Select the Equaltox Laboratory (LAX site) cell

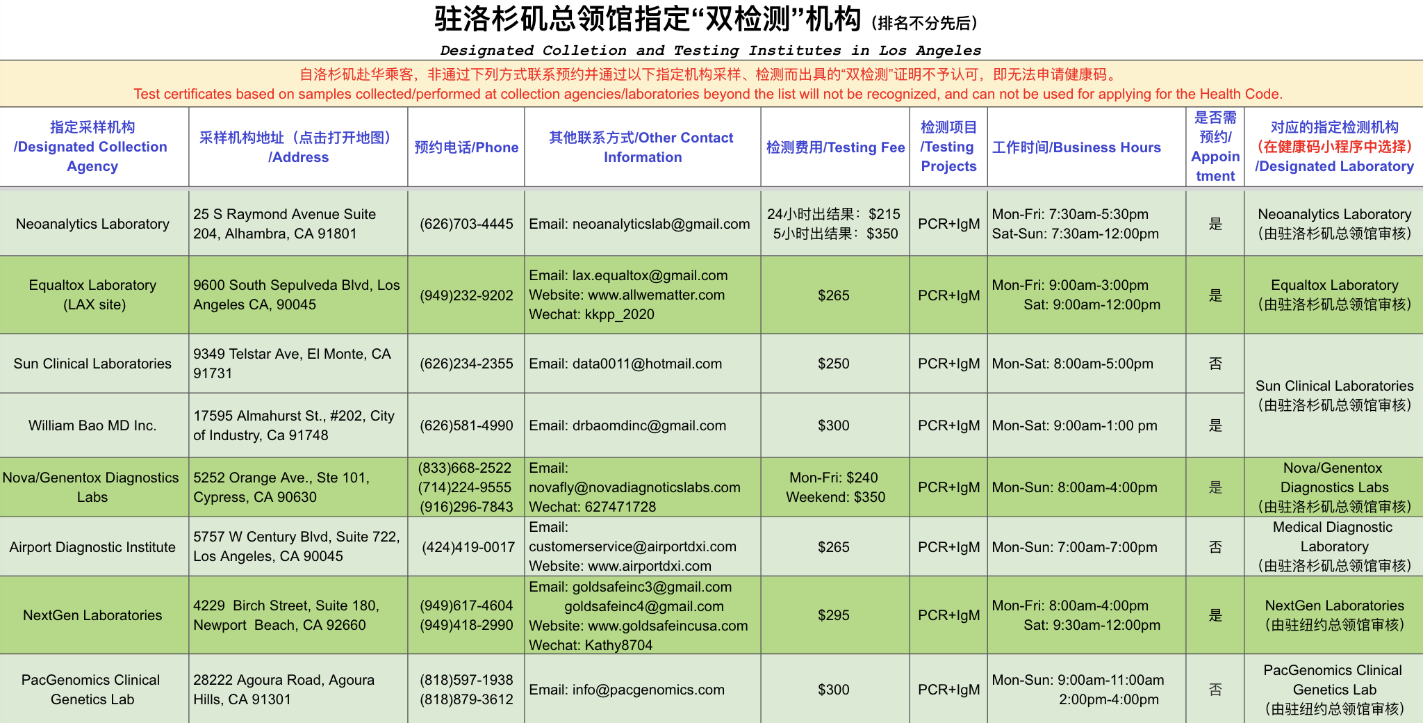click(92, 295)
